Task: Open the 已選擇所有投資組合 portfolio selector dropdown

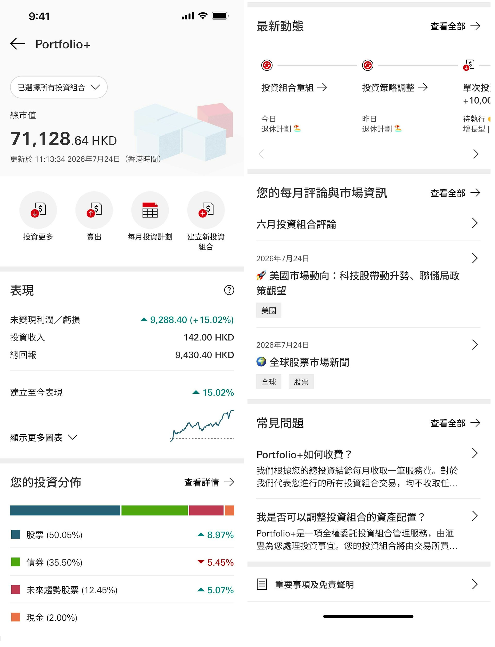Action: click(59, 88)
